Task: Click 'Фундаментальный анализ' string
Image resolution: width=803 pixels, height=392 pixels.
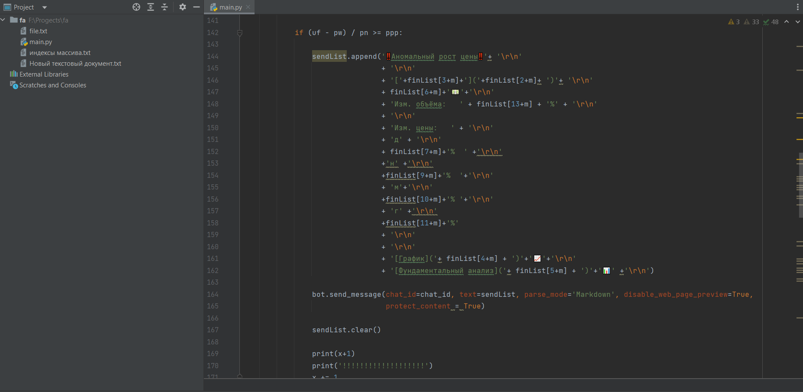Action: click(446, 270)
